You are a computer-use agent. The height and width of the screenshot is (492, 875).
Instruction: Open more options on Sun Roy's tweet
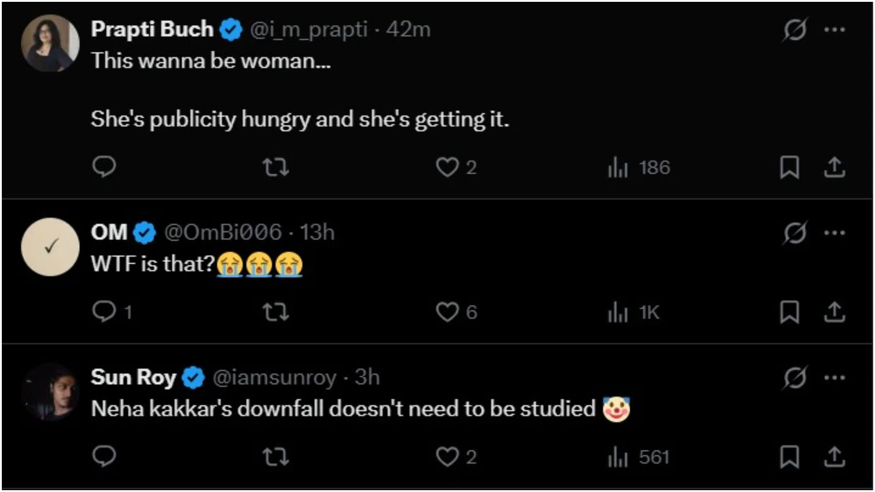pyautogui.click(x=834, y=378)
